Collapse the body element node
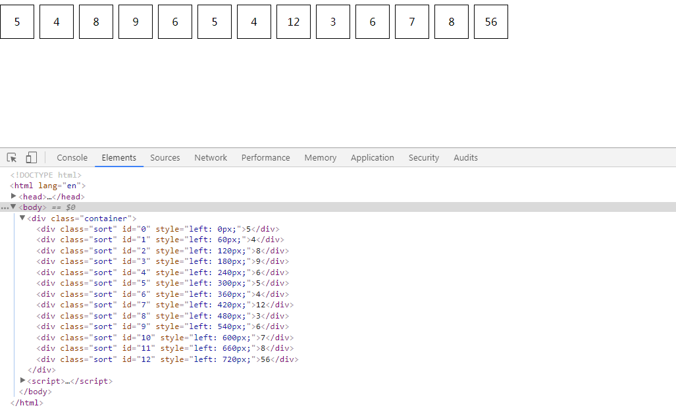 [13, 207]
